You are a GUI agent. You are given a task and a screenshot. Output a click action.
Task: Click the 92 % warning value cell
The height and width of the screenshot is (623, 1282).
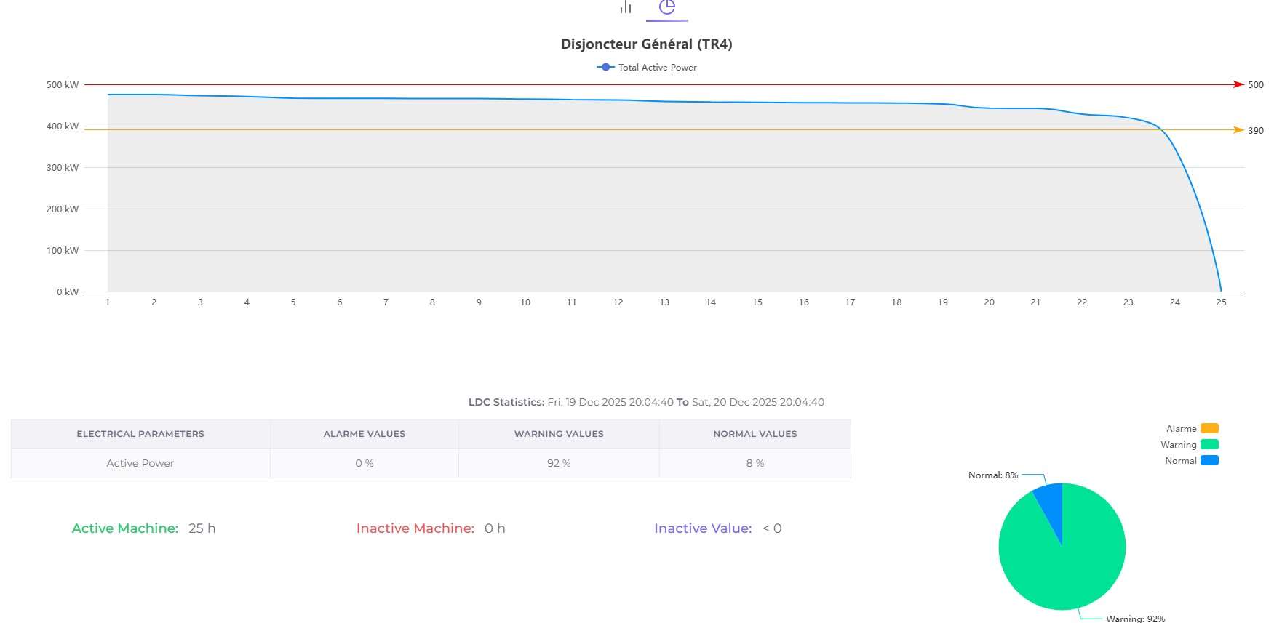(x=559, y=463)
